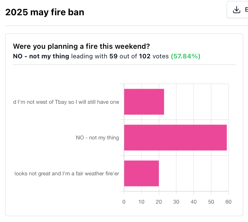This screenshot has height=222, width=248.
Task: Click the 10 tick on the x-axis
Action: [141, 202]
